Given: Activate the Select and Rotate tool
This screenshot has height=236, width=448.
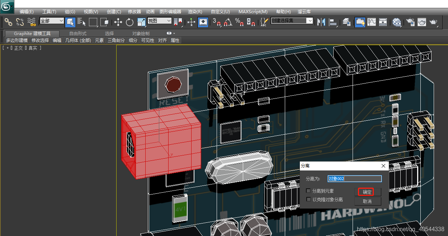Looking at the screenshot, I should click(x=129, y=22).
